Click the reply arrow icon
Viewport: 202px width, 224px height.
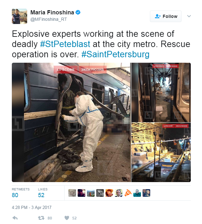tap(15, 218)
